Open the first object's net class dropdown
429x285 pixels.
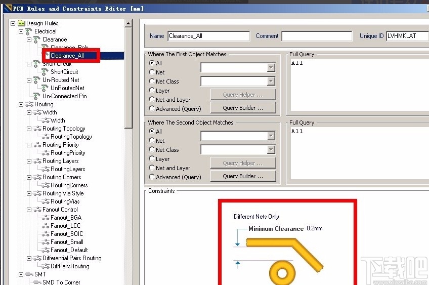[271, 81]
